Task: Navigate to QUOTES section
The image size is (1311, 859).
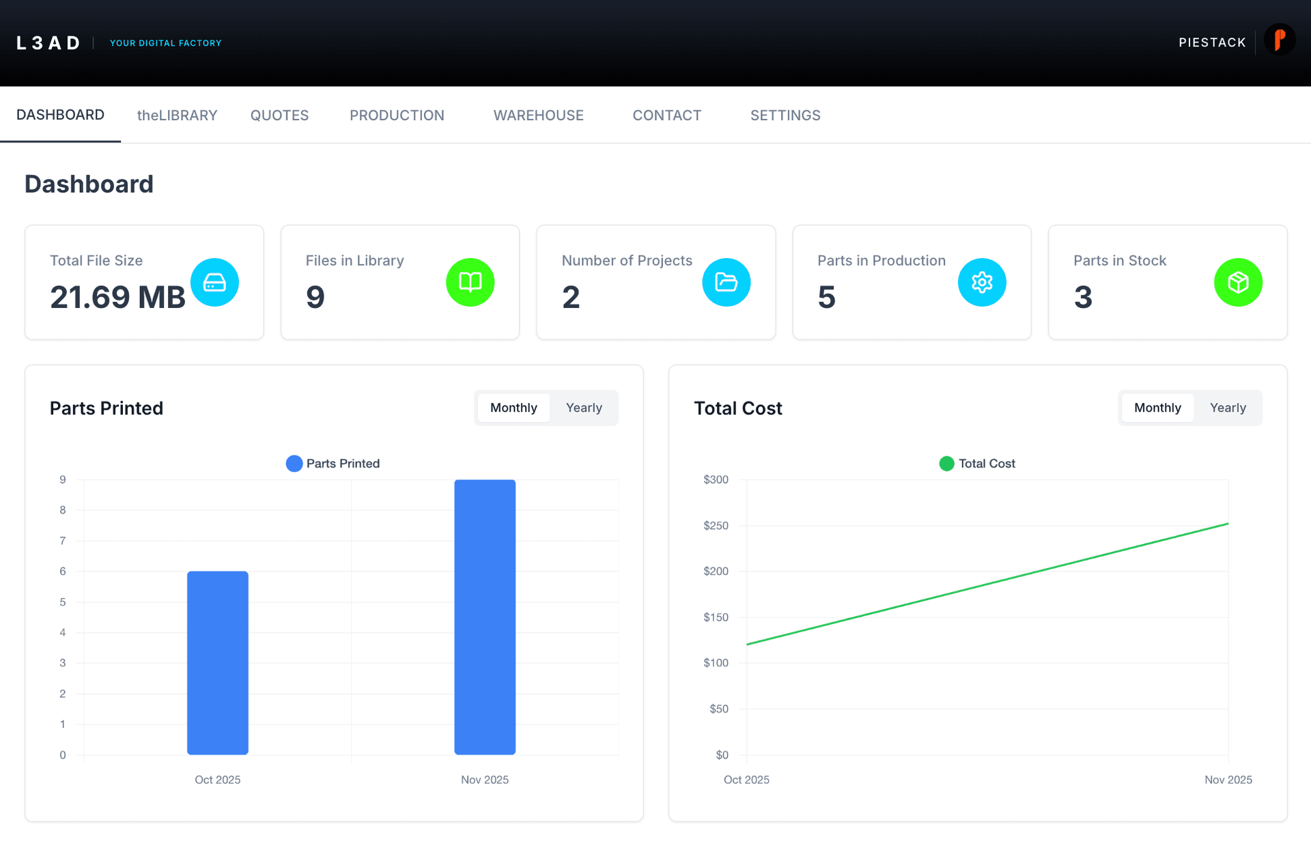Action: click(x=279, y=115)
